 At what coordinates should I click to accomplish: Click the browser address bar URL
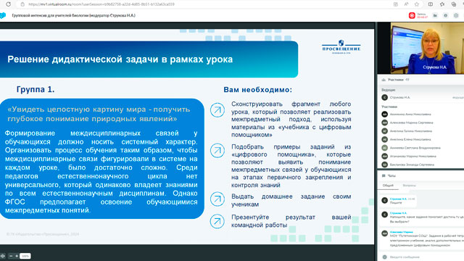[x=101, y=4]
